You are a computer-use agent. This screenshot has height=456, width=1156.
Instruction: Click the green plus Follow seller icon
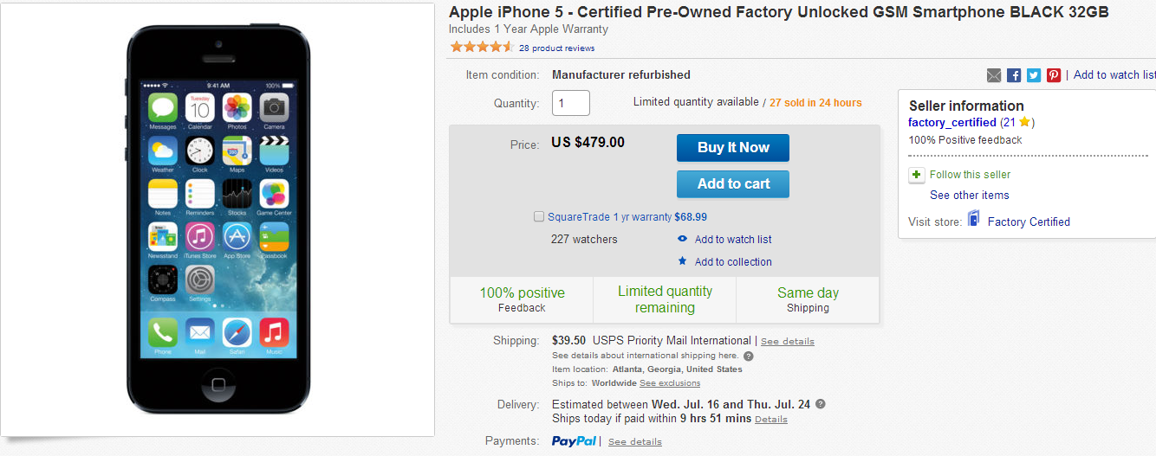click(917, 175)
